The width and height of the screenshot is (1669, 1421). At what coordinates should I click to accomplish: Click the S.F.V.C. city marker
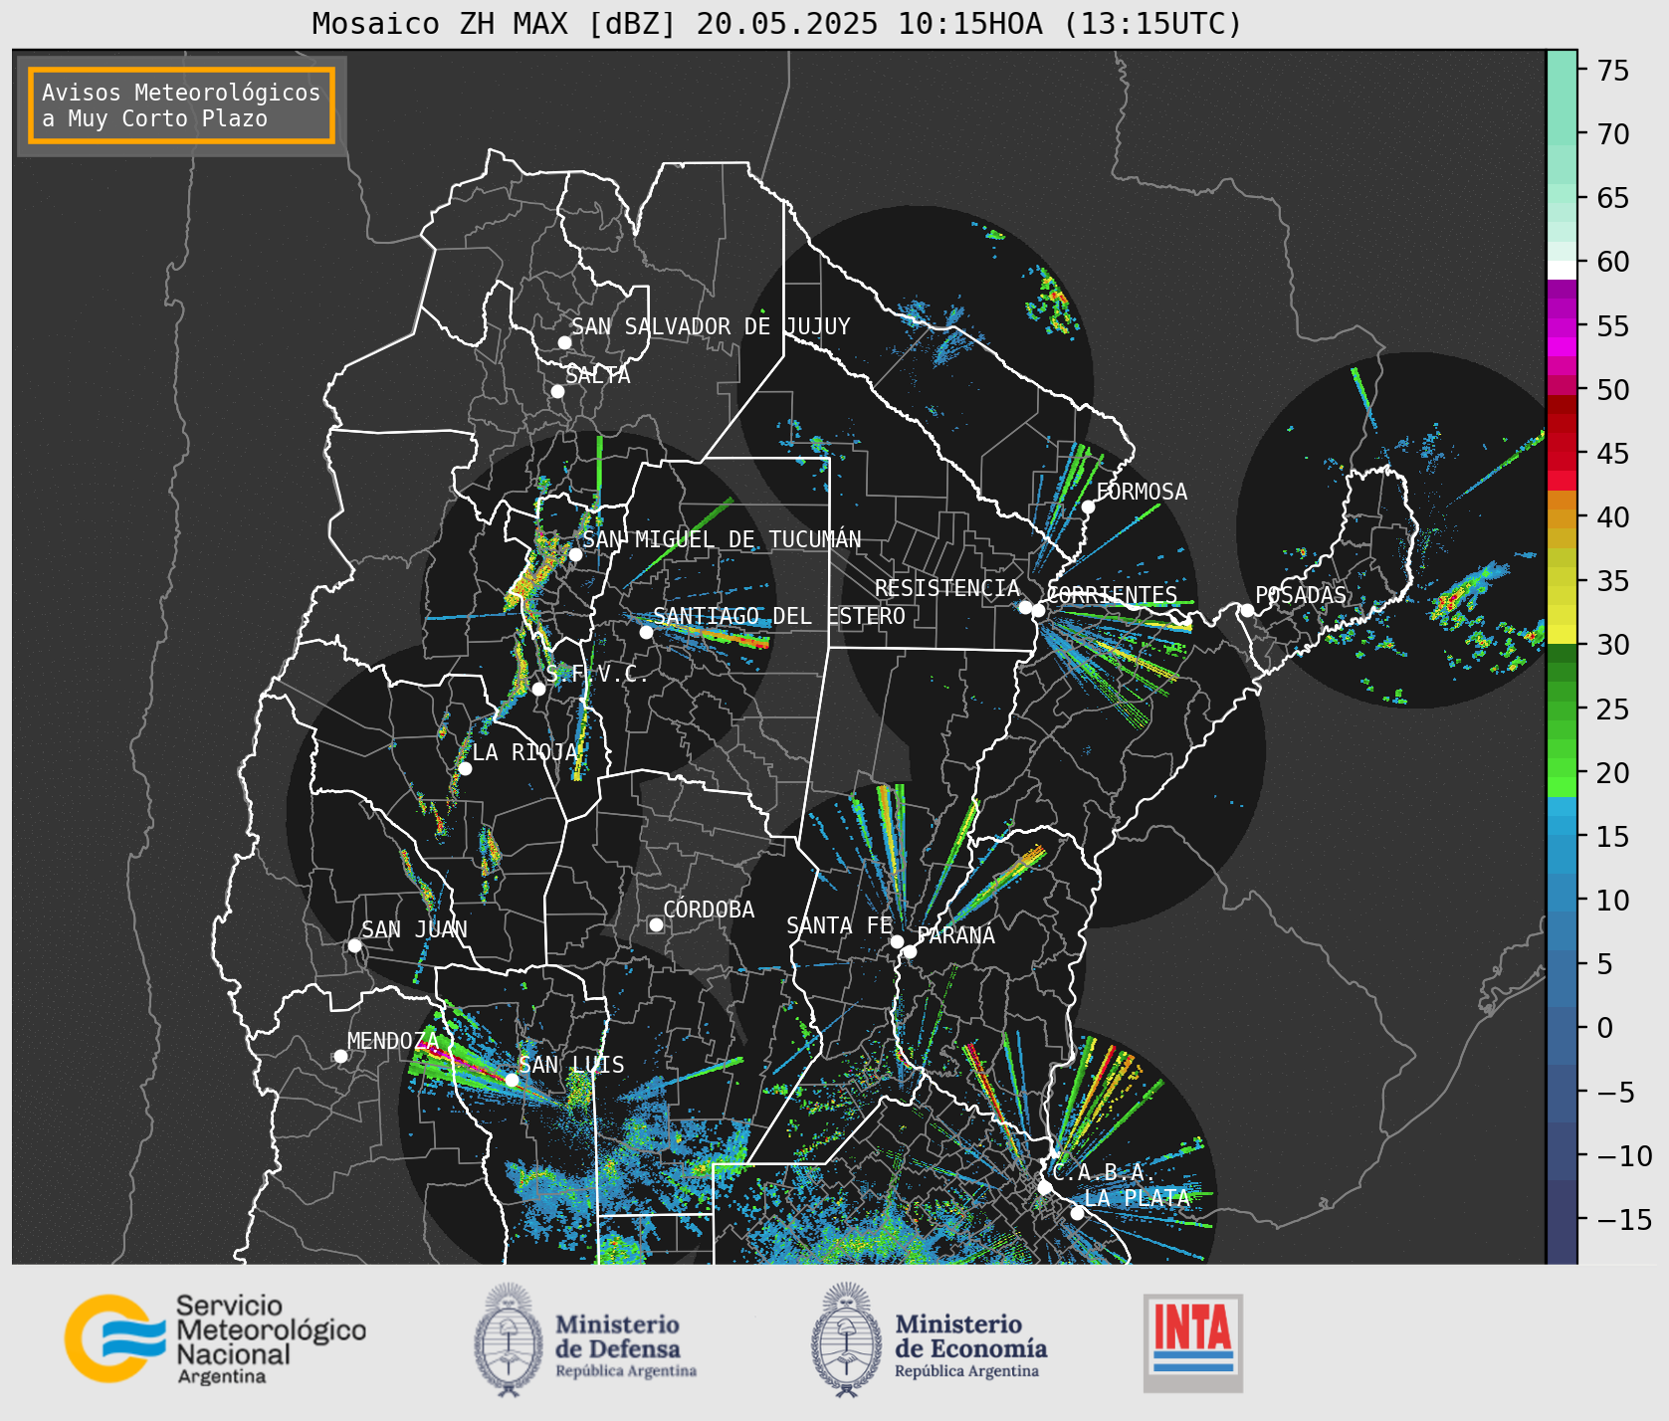coord(538,689)
